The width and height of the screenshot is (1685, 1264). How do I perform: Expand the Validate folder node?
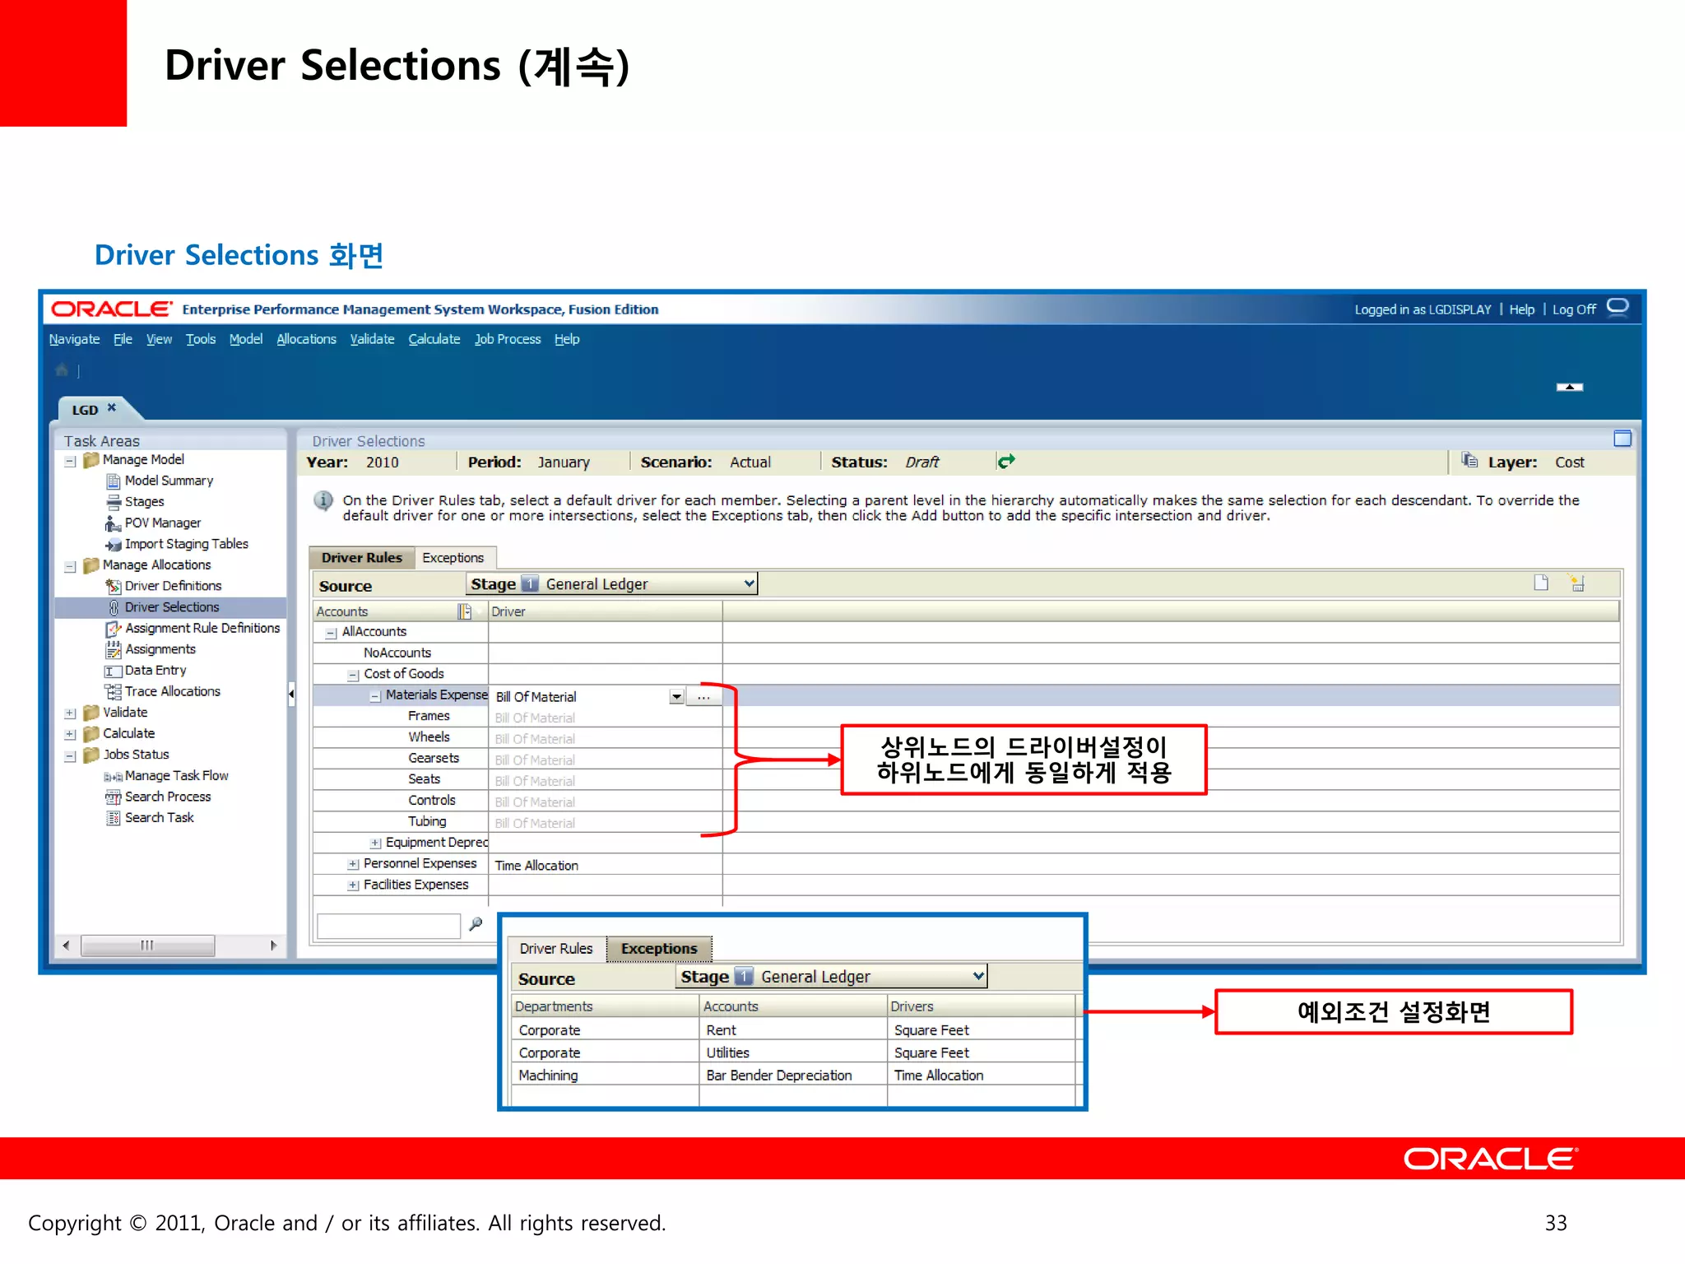[x=71, y=713]
